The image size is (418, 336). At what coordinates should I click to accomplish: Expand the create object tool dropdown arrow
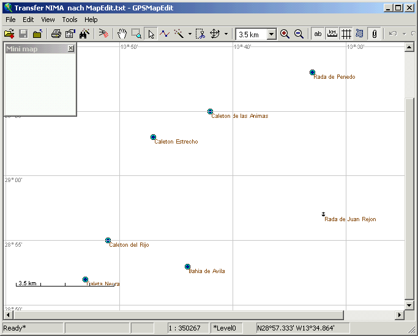click(x=190, y=34)
